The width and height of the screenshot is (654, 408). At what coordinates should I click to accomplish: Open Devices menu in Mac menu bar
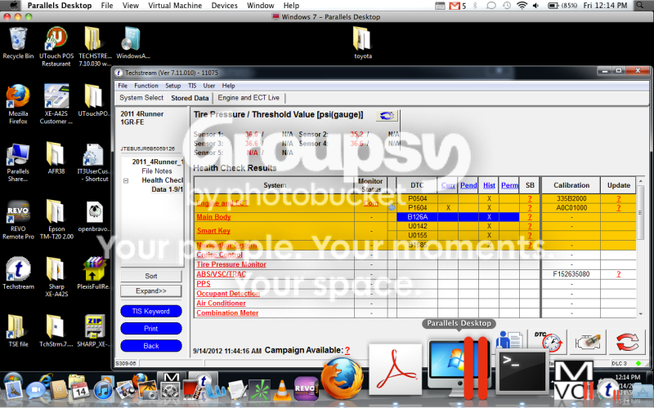(x=224, y=6)
